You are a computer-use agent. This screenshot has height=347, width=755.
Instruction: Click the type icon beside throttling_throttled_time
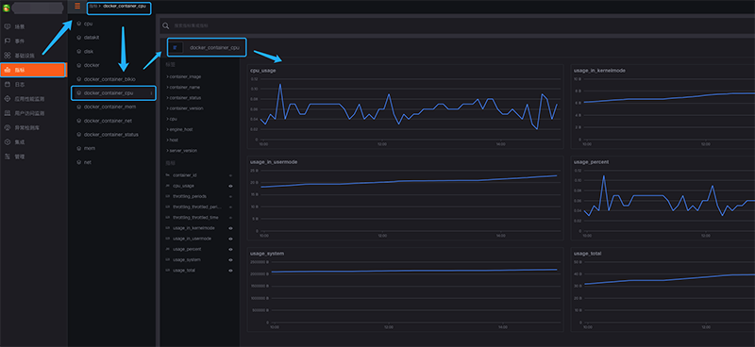pyautogui.click(x=168, y=218)
